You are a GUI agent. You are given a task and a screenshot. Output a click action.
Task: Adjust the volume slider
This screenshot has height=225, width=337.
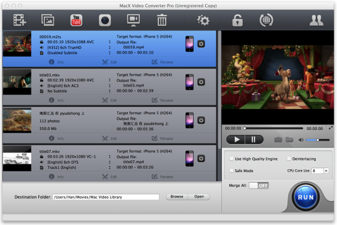(318, 140)
